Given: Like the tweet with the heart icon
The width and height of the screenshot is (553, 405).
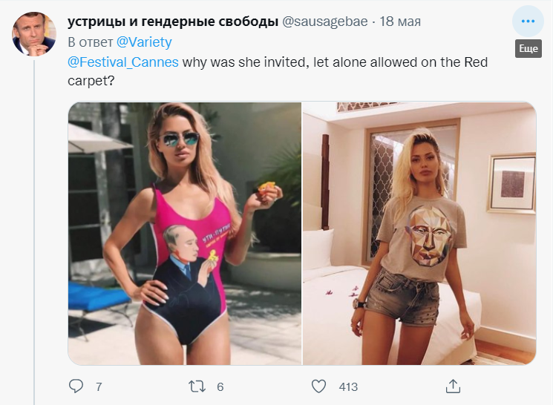Looking at the screenshot, I should coord(319,386).
